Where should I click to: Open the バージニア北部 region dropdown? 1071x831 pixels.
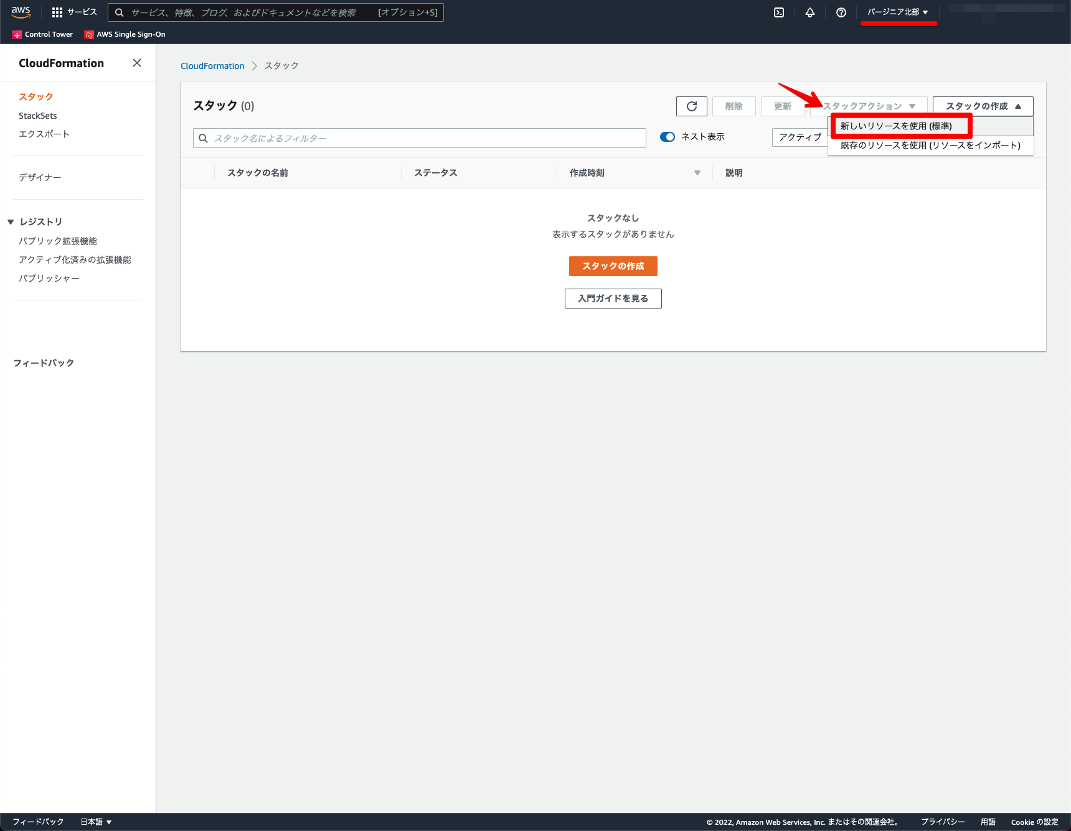pyautogui.click(x=898, y=12)
